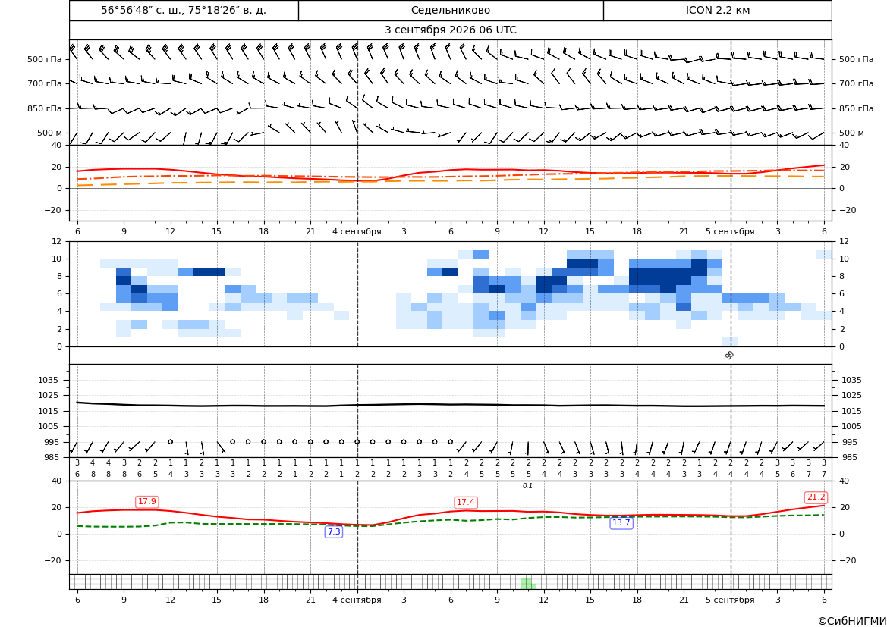Click the 0.1 precipitation amount label
887x627 pixels.
[527, 486]
